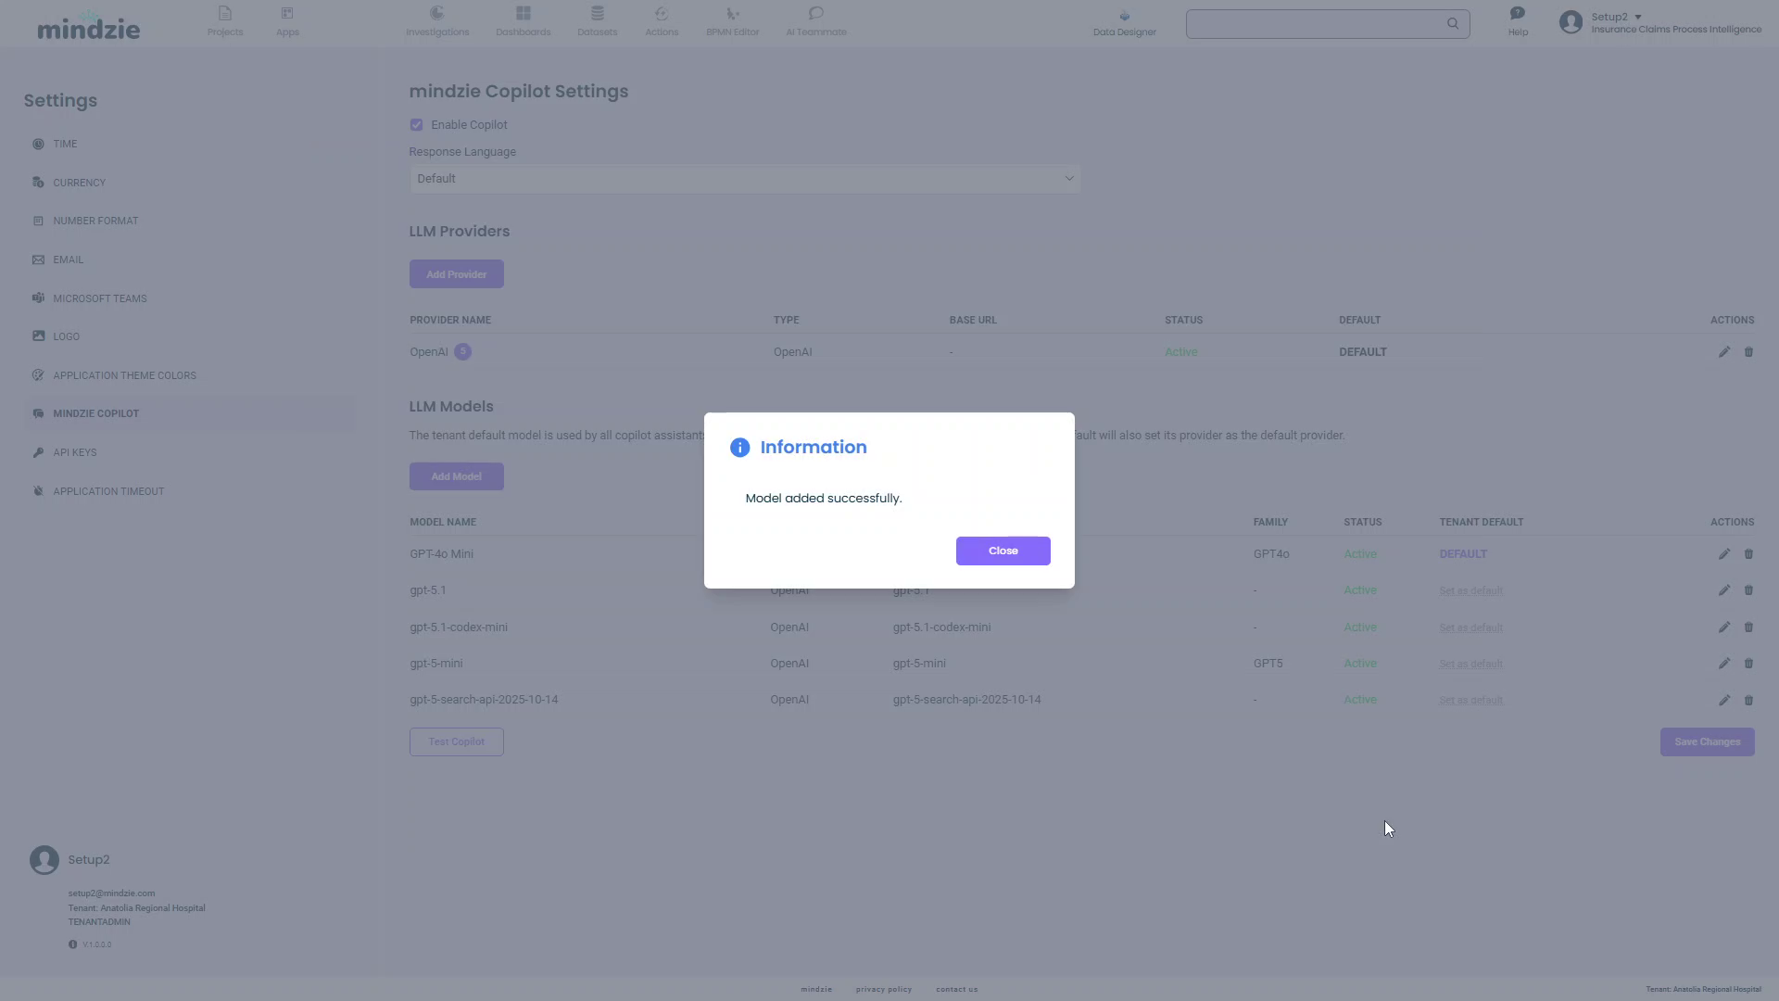Screen dimensions: 1779x1001
Task: Delete the gpt-5.1 model
Action: [x=1748, y=590]
